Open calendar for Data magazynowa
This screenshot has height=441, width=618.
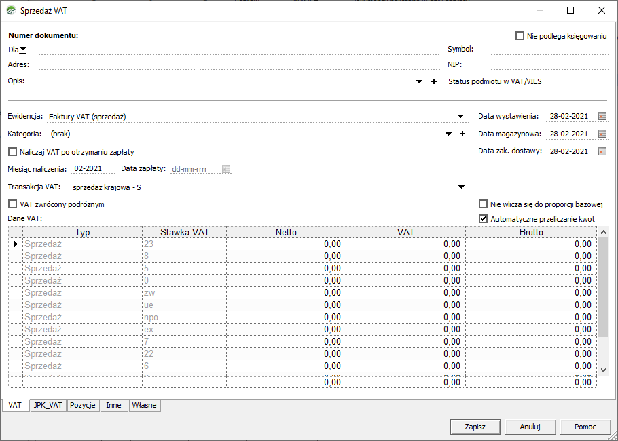pyautogui.click(x=602, y=134)
